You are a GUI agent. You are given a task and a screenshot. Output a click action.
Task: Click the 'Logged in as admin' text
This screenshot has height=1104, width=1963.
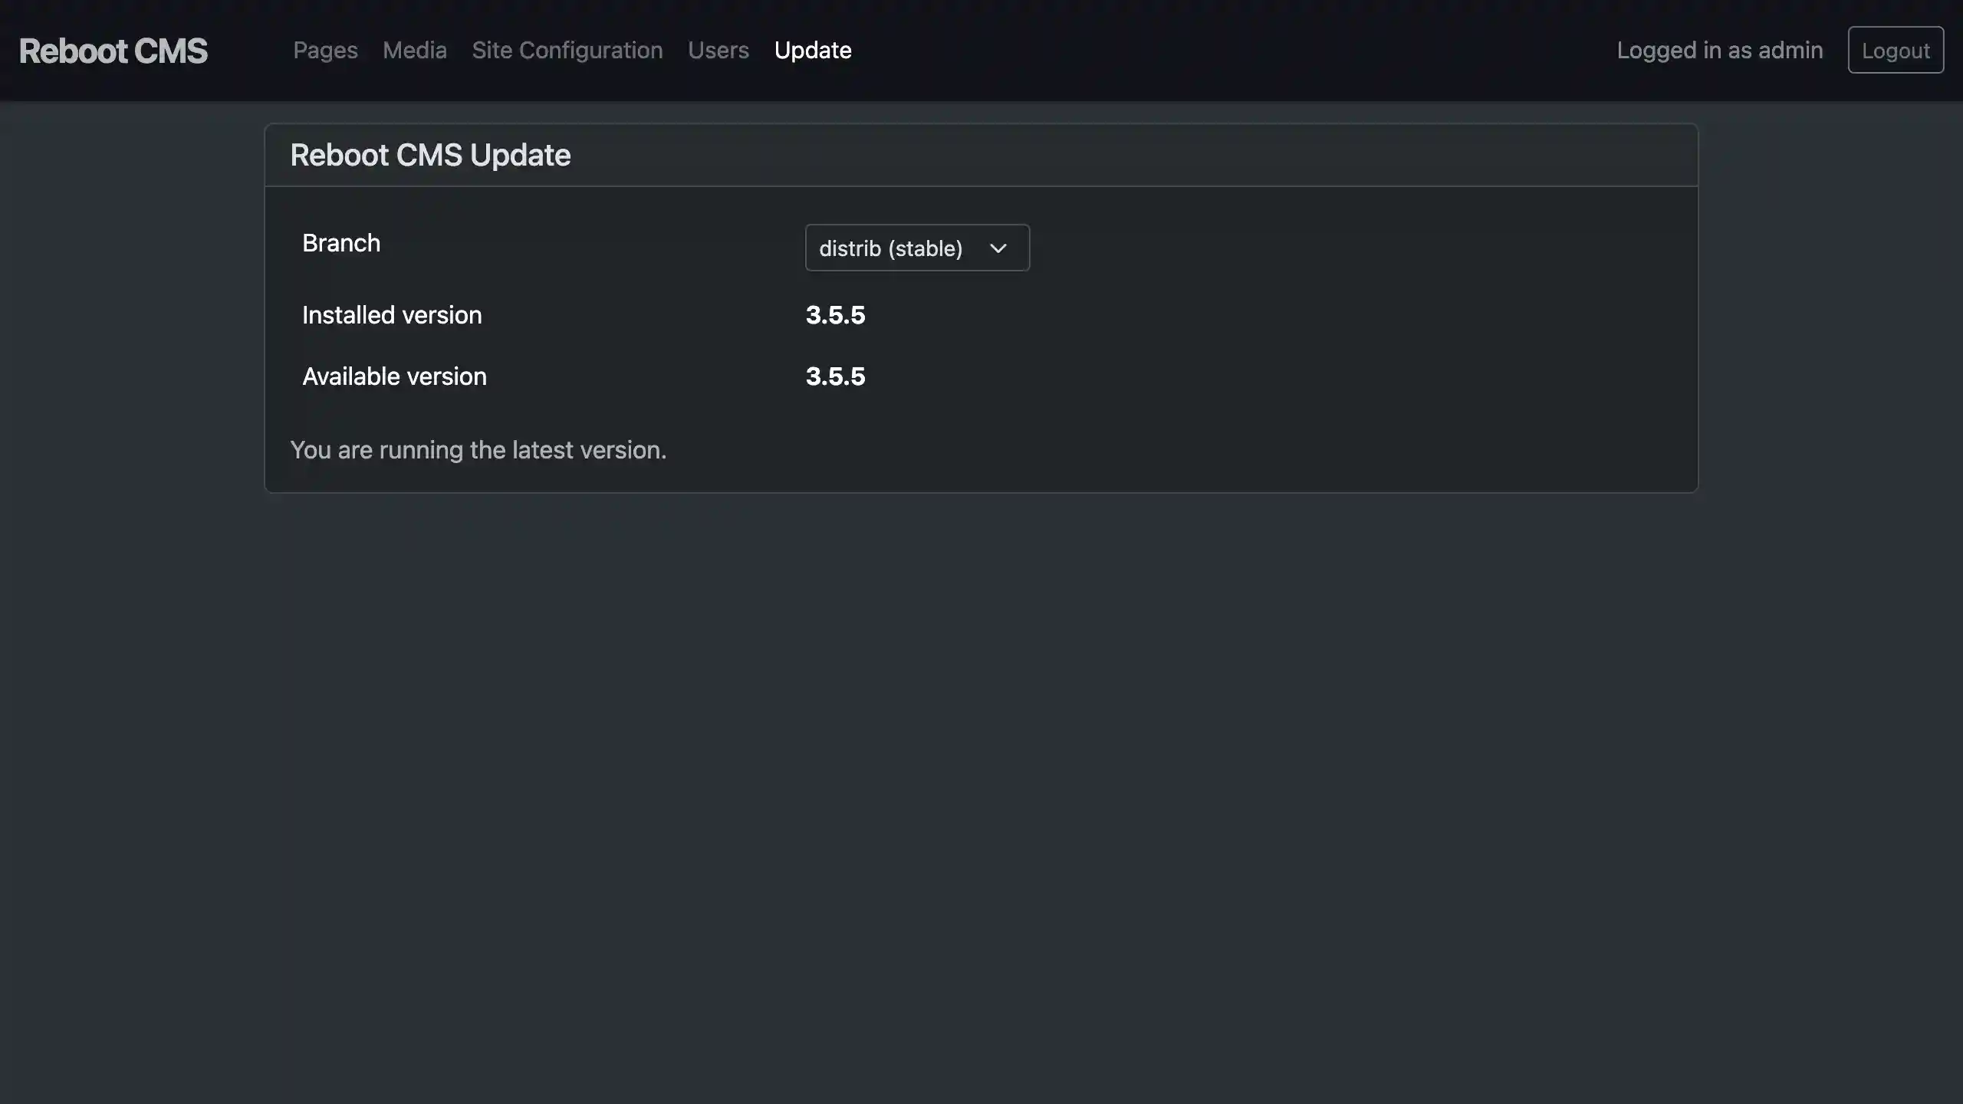click(x=1719, y=51)
